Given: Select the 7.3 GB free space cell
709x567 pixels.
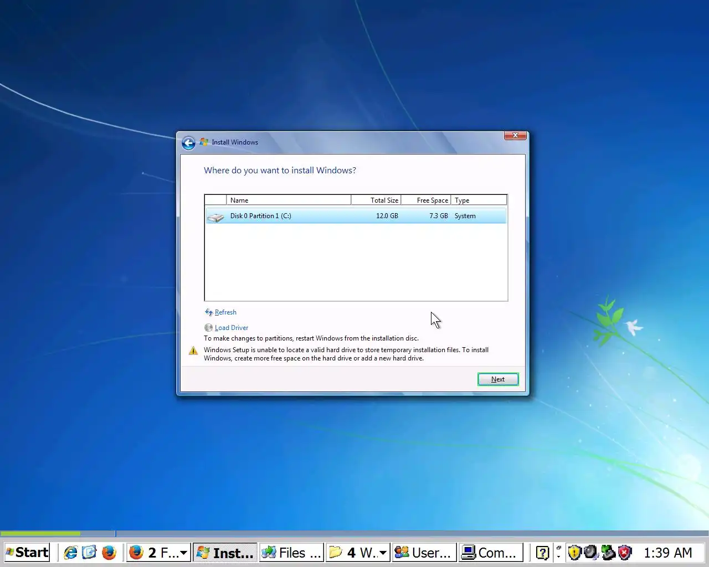Looking at the screenshot, I should click(439, 216).
